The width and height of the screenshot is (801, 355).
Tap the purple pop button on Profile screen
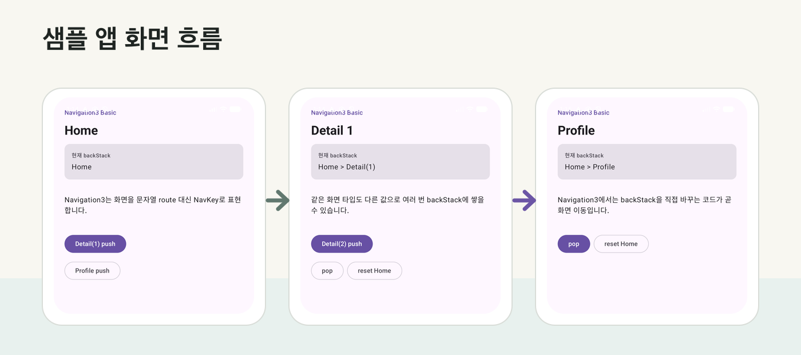click(x=574, y=244)
